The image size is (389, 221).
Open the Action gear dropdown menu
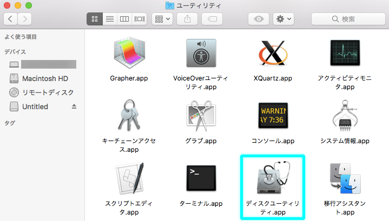(283, 19)
